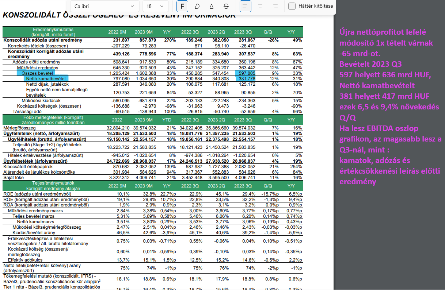Click the 'Saját tőke' row label
Image resolution: width=445 pixels, height=290 pixels.
tap(14, 177)
